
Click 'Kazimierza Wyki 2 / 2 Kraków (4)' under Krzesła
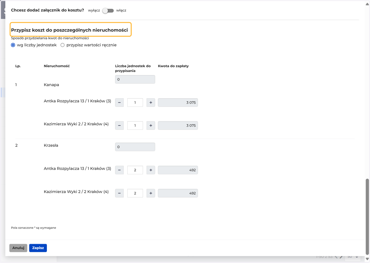point(76,192)
